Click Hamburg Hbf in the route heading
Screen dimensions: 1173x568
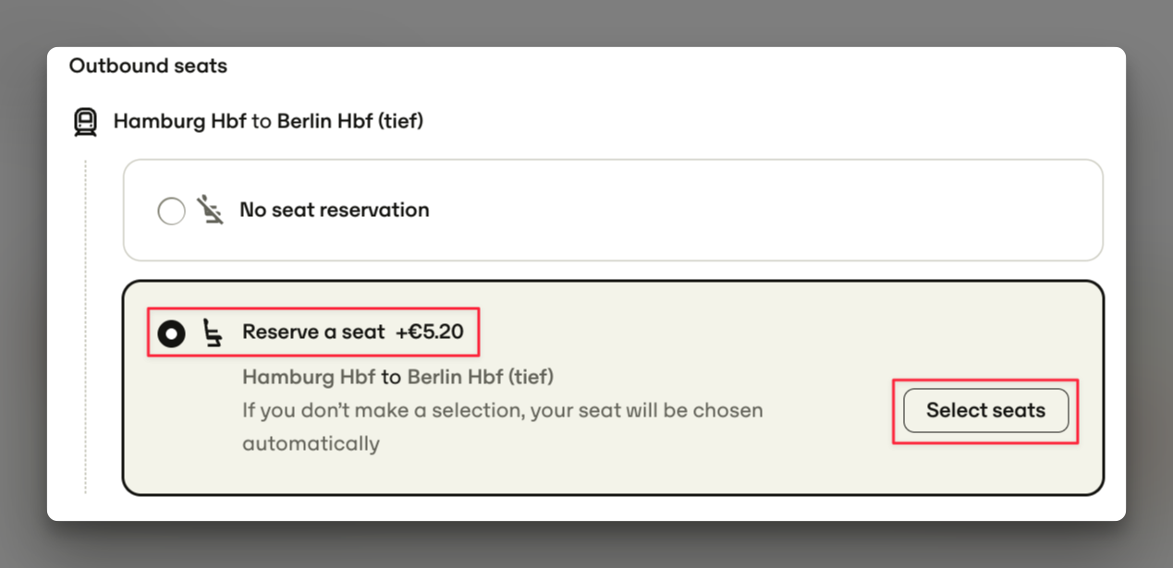[180, 121]
